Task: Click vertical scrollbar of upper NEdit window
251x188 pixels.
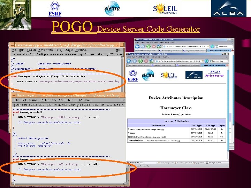Action: click(122, 73)
